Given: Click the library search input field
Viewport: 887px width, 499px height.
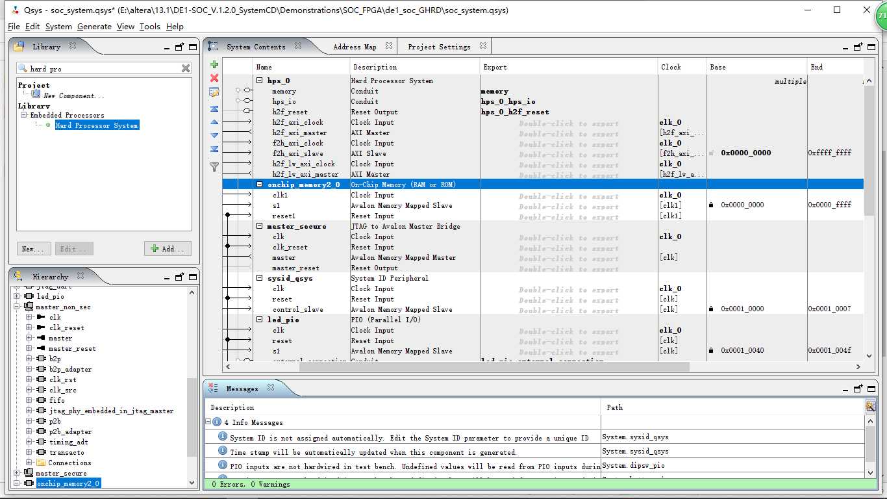Looking at the screenshot, I should click(x=103, y=68).
